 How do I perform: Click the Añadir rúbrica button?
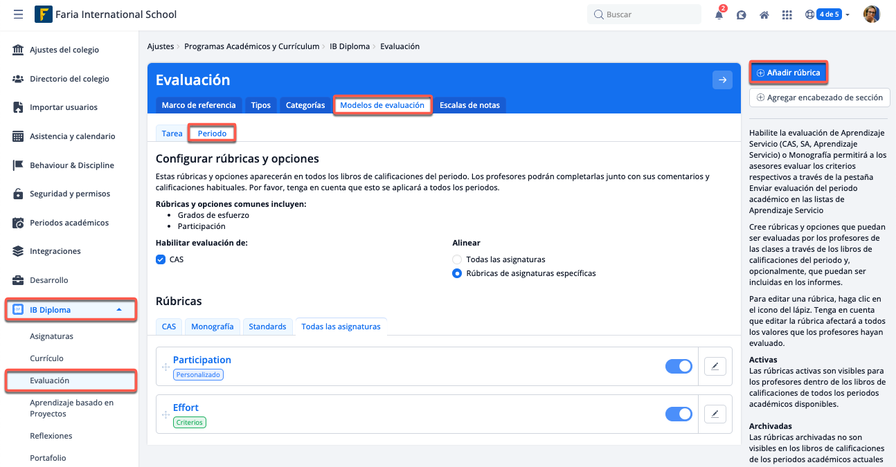pos(788,73)
